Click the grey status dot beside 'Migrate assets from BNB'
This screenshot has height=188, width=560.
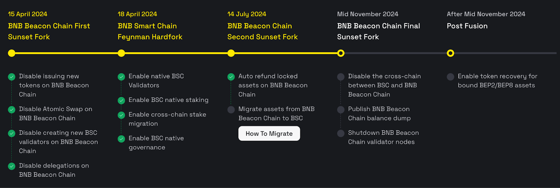click(x=231, y=110)
